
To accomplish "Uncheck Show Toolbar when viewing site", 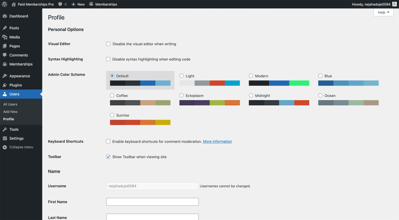I will click(x=108, y=157).
